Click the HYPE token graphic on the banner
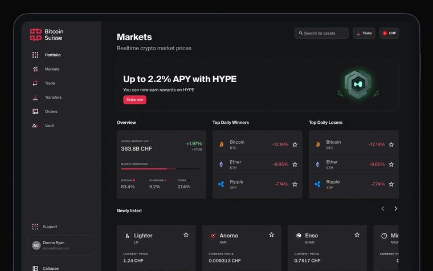433x271 pixels. (x=358, y=84)
